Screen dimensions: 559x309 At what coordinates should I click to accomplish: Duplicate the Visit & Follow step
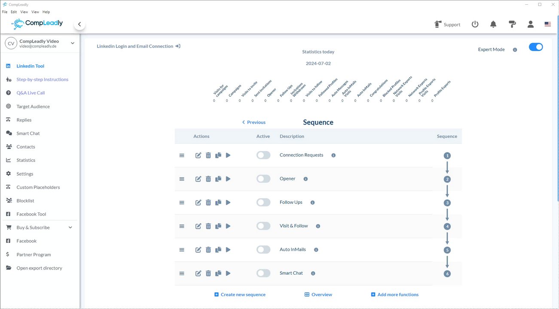(x=218, y=226)
